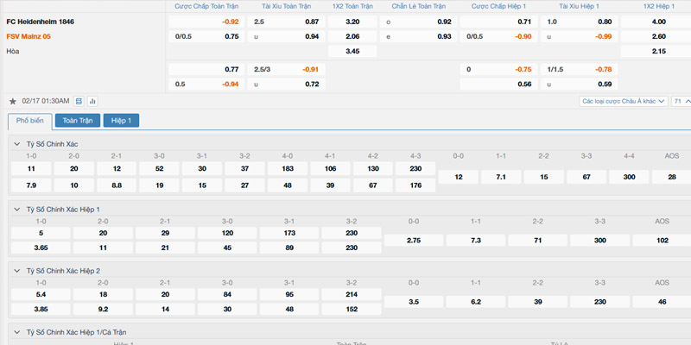
Task: Select full-match AOS correct score at 28
Action: click(x=672, y=177)
